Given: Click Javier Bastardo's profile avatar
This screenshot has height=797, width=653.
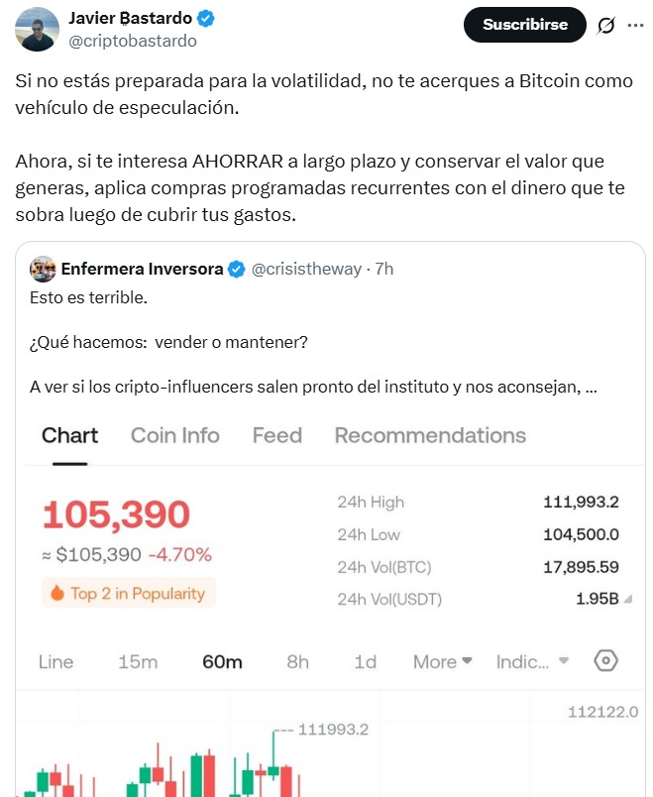Looking at the screenshot, I should pyautogui.click(x=35, y=30).
